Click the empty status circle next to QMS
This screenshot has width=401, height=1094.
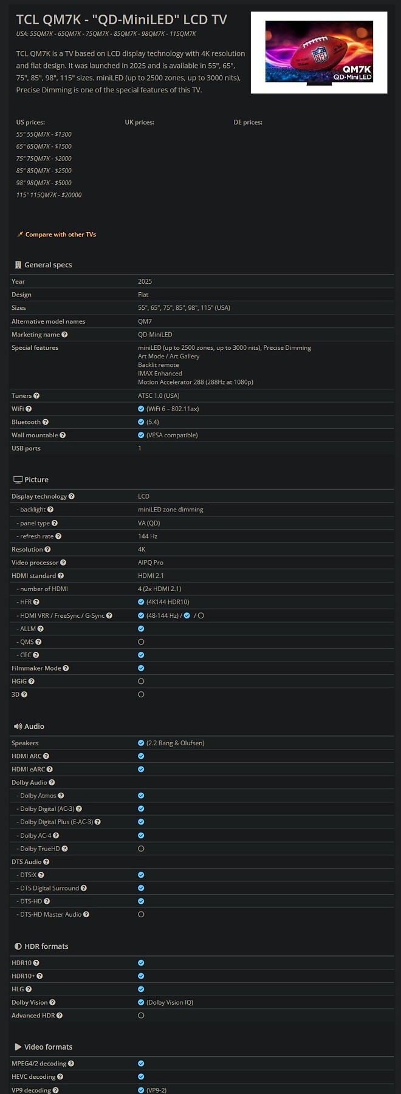[140, 641]
